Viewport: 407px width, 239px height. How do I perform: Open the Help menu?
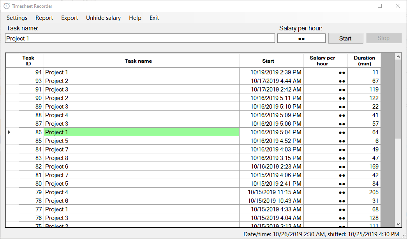click(x=135, y=18)
